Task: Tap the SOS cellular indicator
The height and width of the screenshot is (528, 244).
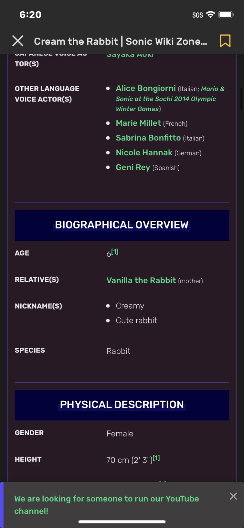Action: click(x=197, y=15)
